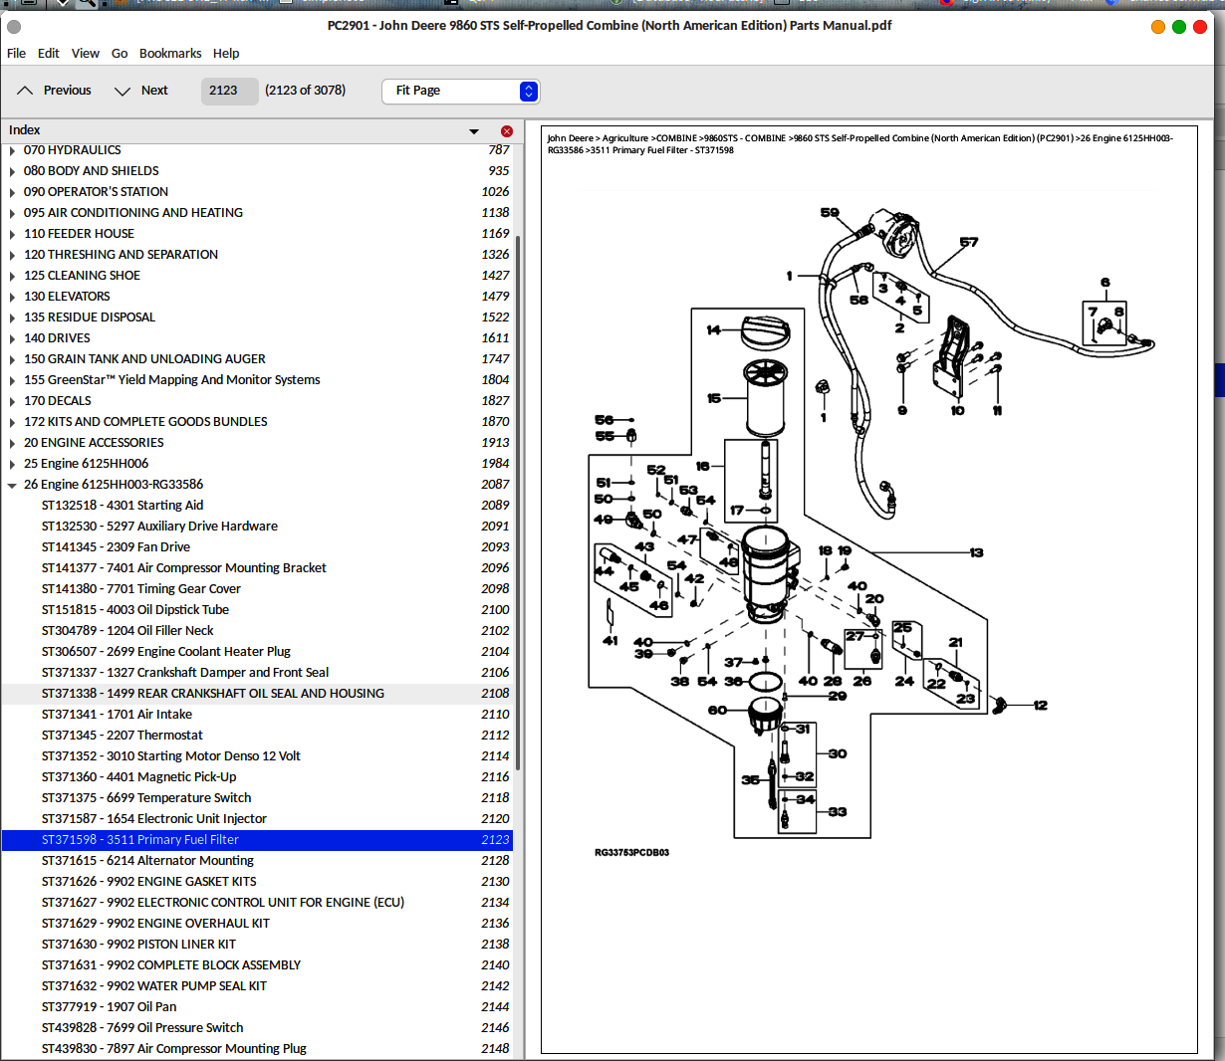Select 130 ELEVATORS in the index

257,297
